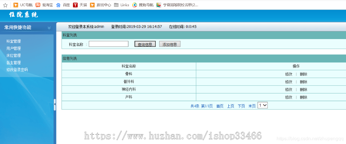Open 床位管理 in the sidebar
This screenshot has height=144, width=346.
tap(14, 56)
